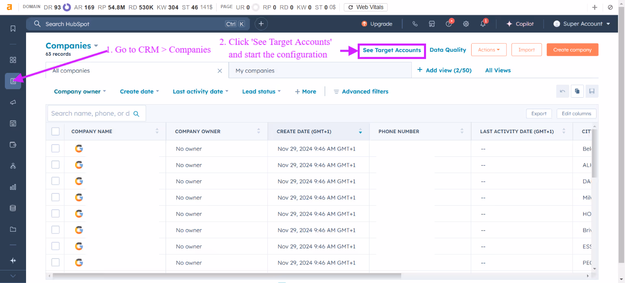This screenshot has width=625, height=283.
Task: Open the Data Management database icon
Action: [13, 208]
